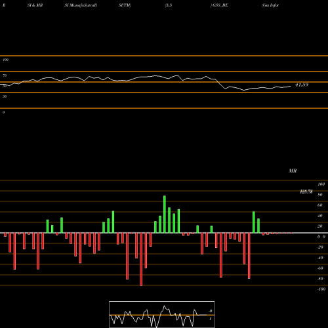Click the 30 level label on RSI axis
Screen dimensions: 328x328
click(5, 96)
